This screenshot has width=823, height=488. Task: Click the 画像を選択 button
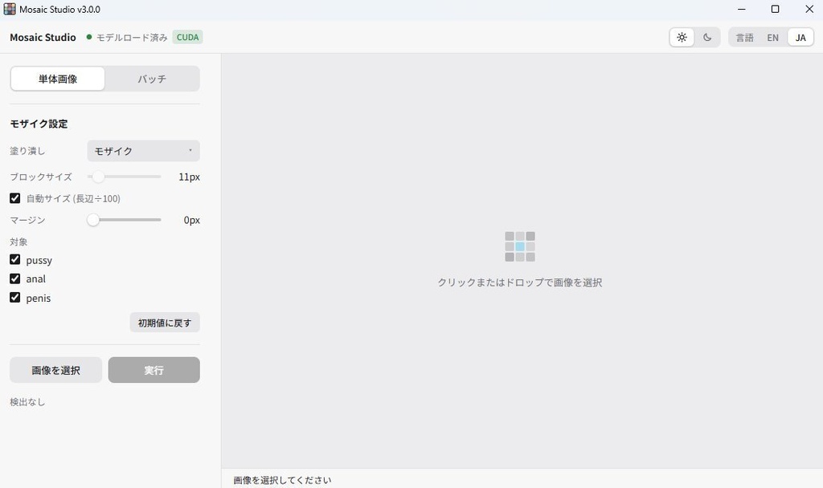[x=55, y=370]
